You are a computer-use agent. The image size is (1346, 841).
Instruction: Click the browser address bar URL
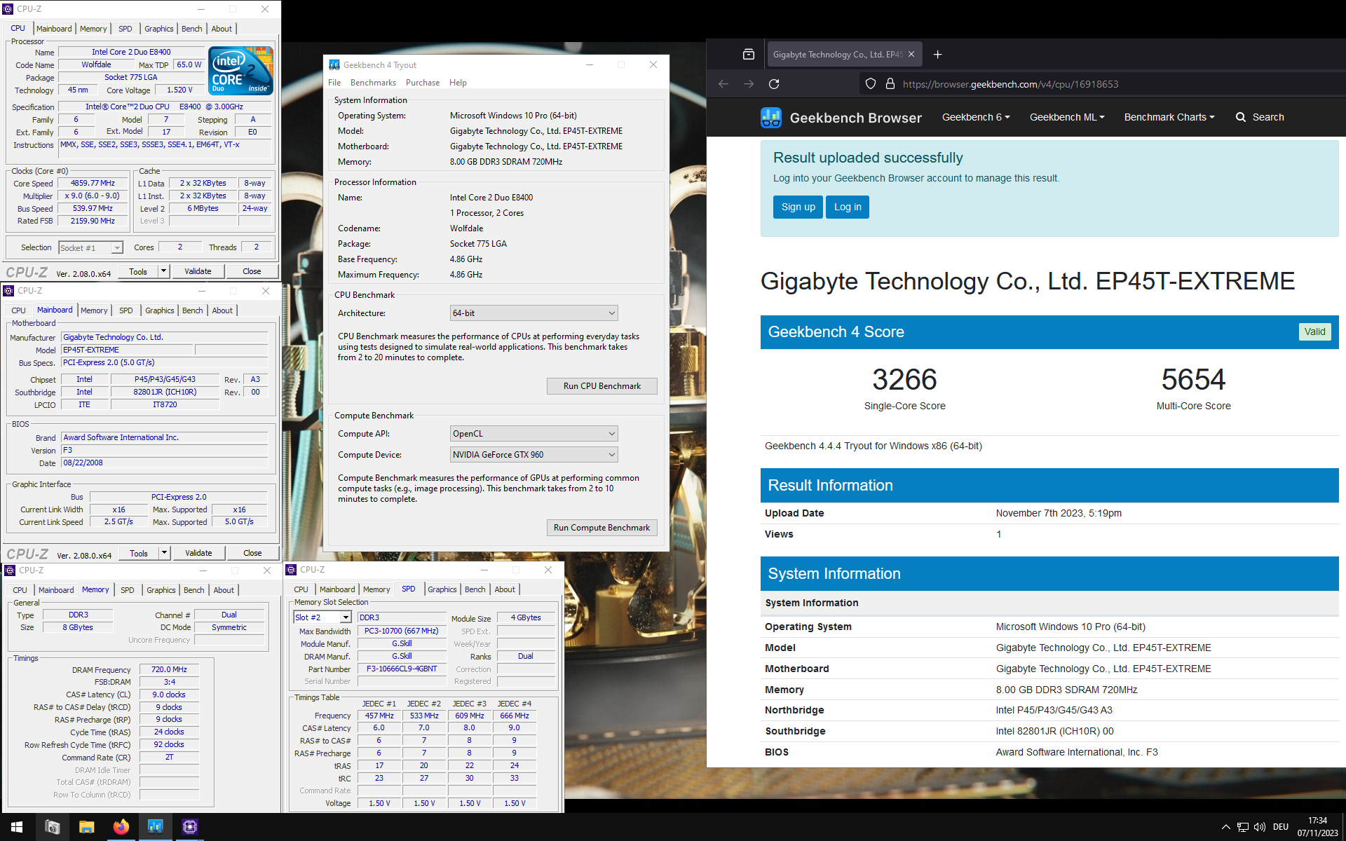[x=1010, y=84]
